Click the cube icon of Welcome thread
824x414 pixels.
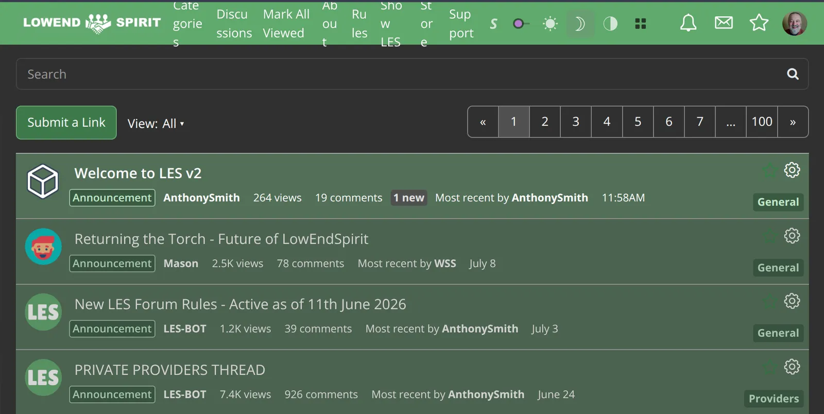[43, 181]
